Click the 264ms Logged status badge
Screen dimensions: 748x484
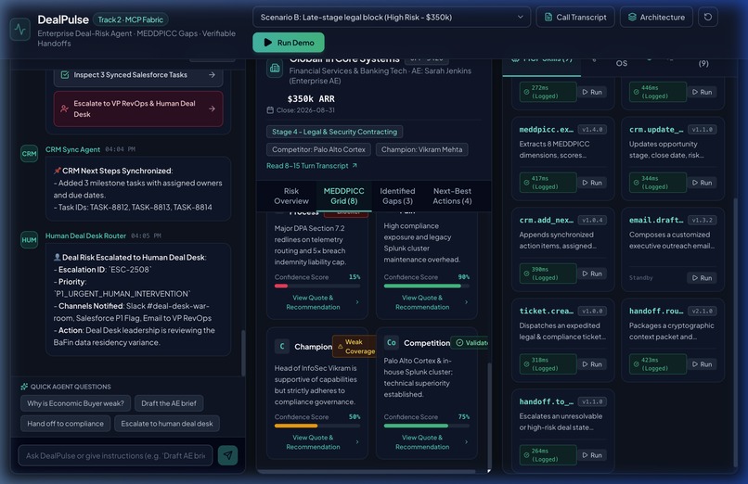tap(548, 455)
